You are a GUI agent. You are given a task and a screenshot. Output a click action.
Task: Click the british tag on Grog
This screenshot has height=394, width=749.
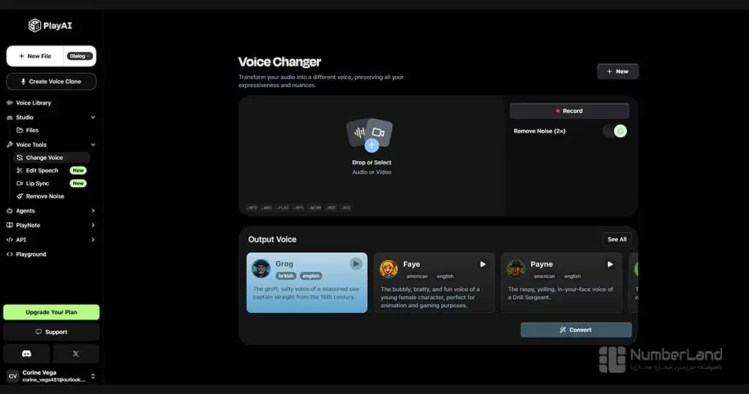(x=286, y=276)
